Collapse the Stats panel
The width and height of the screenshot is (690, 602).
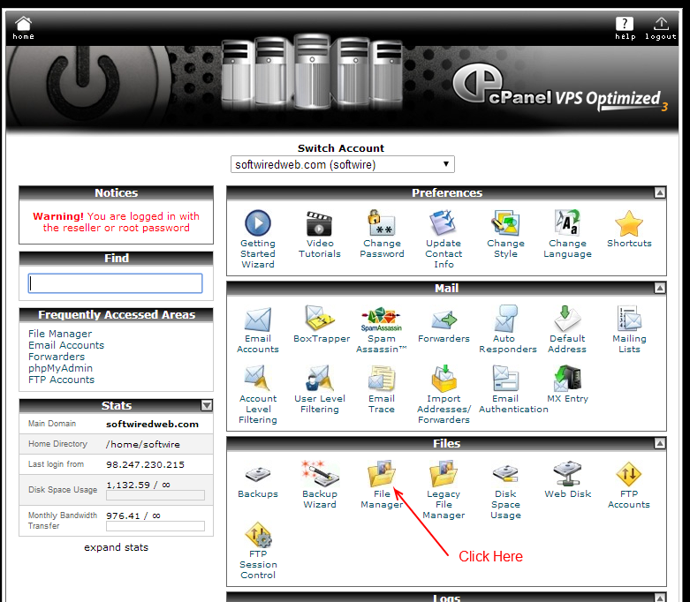(207, 406)
